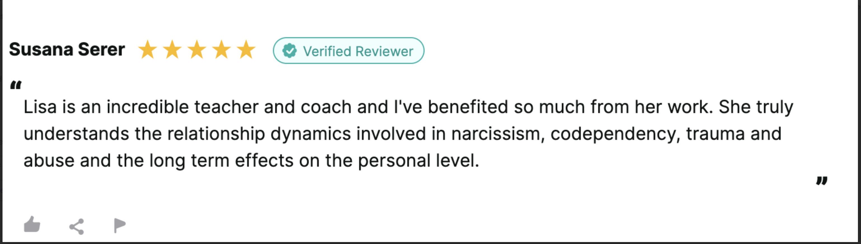Click the reviewer name Susana Serer
The image size is (861, 244).
pyautogui.click(x=67, y=50)
